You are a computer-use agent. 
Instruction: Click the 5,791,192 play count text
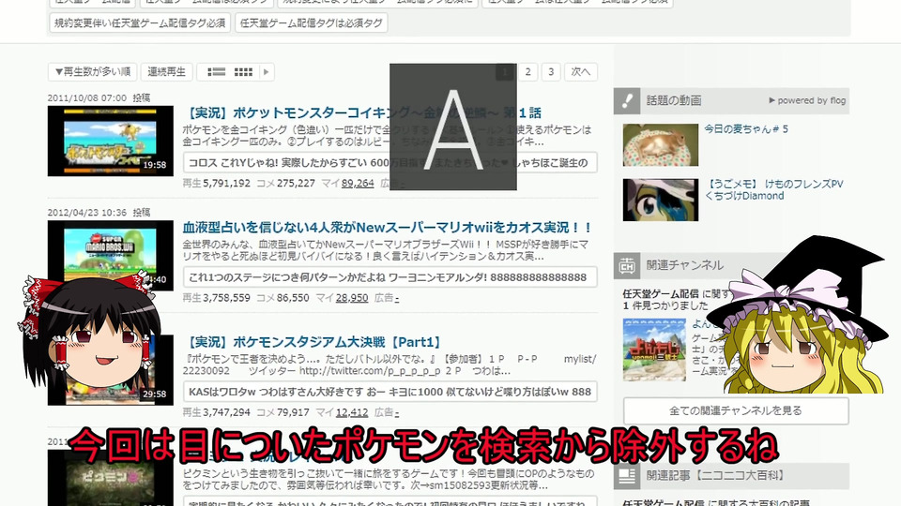226,183
